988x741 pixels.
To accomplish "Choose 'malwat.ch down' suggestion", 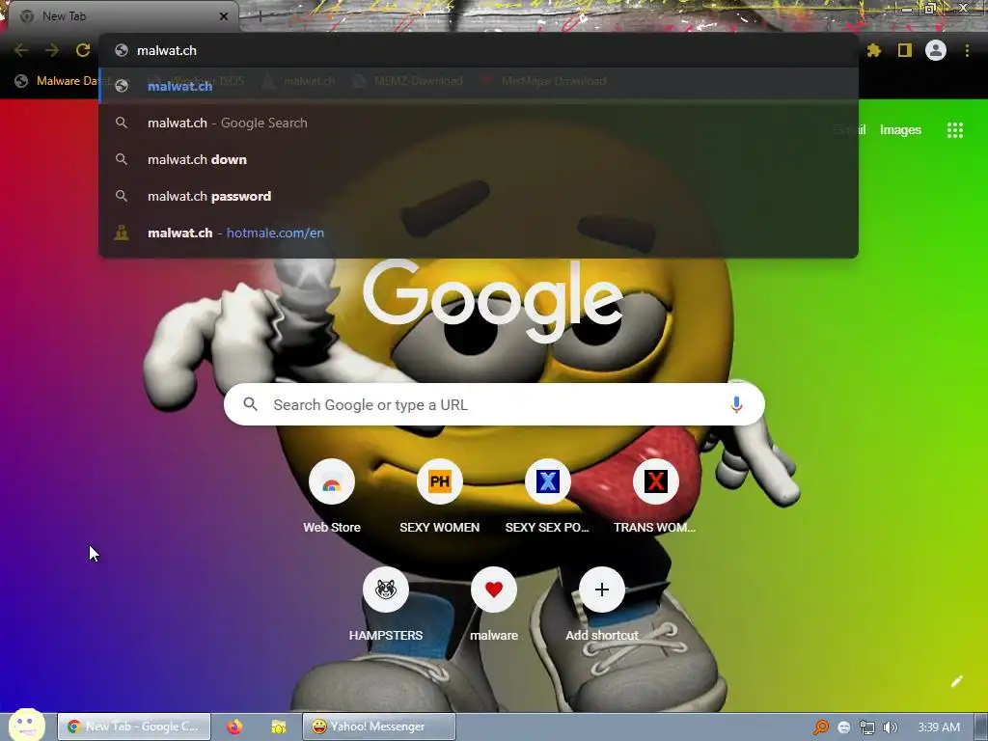I will (x=479, y=159).
